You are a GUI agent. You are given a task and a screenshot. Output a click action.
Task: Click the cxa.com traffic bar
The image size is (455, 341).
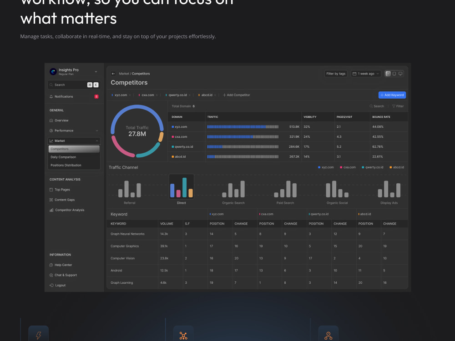(x=243, y=137)
